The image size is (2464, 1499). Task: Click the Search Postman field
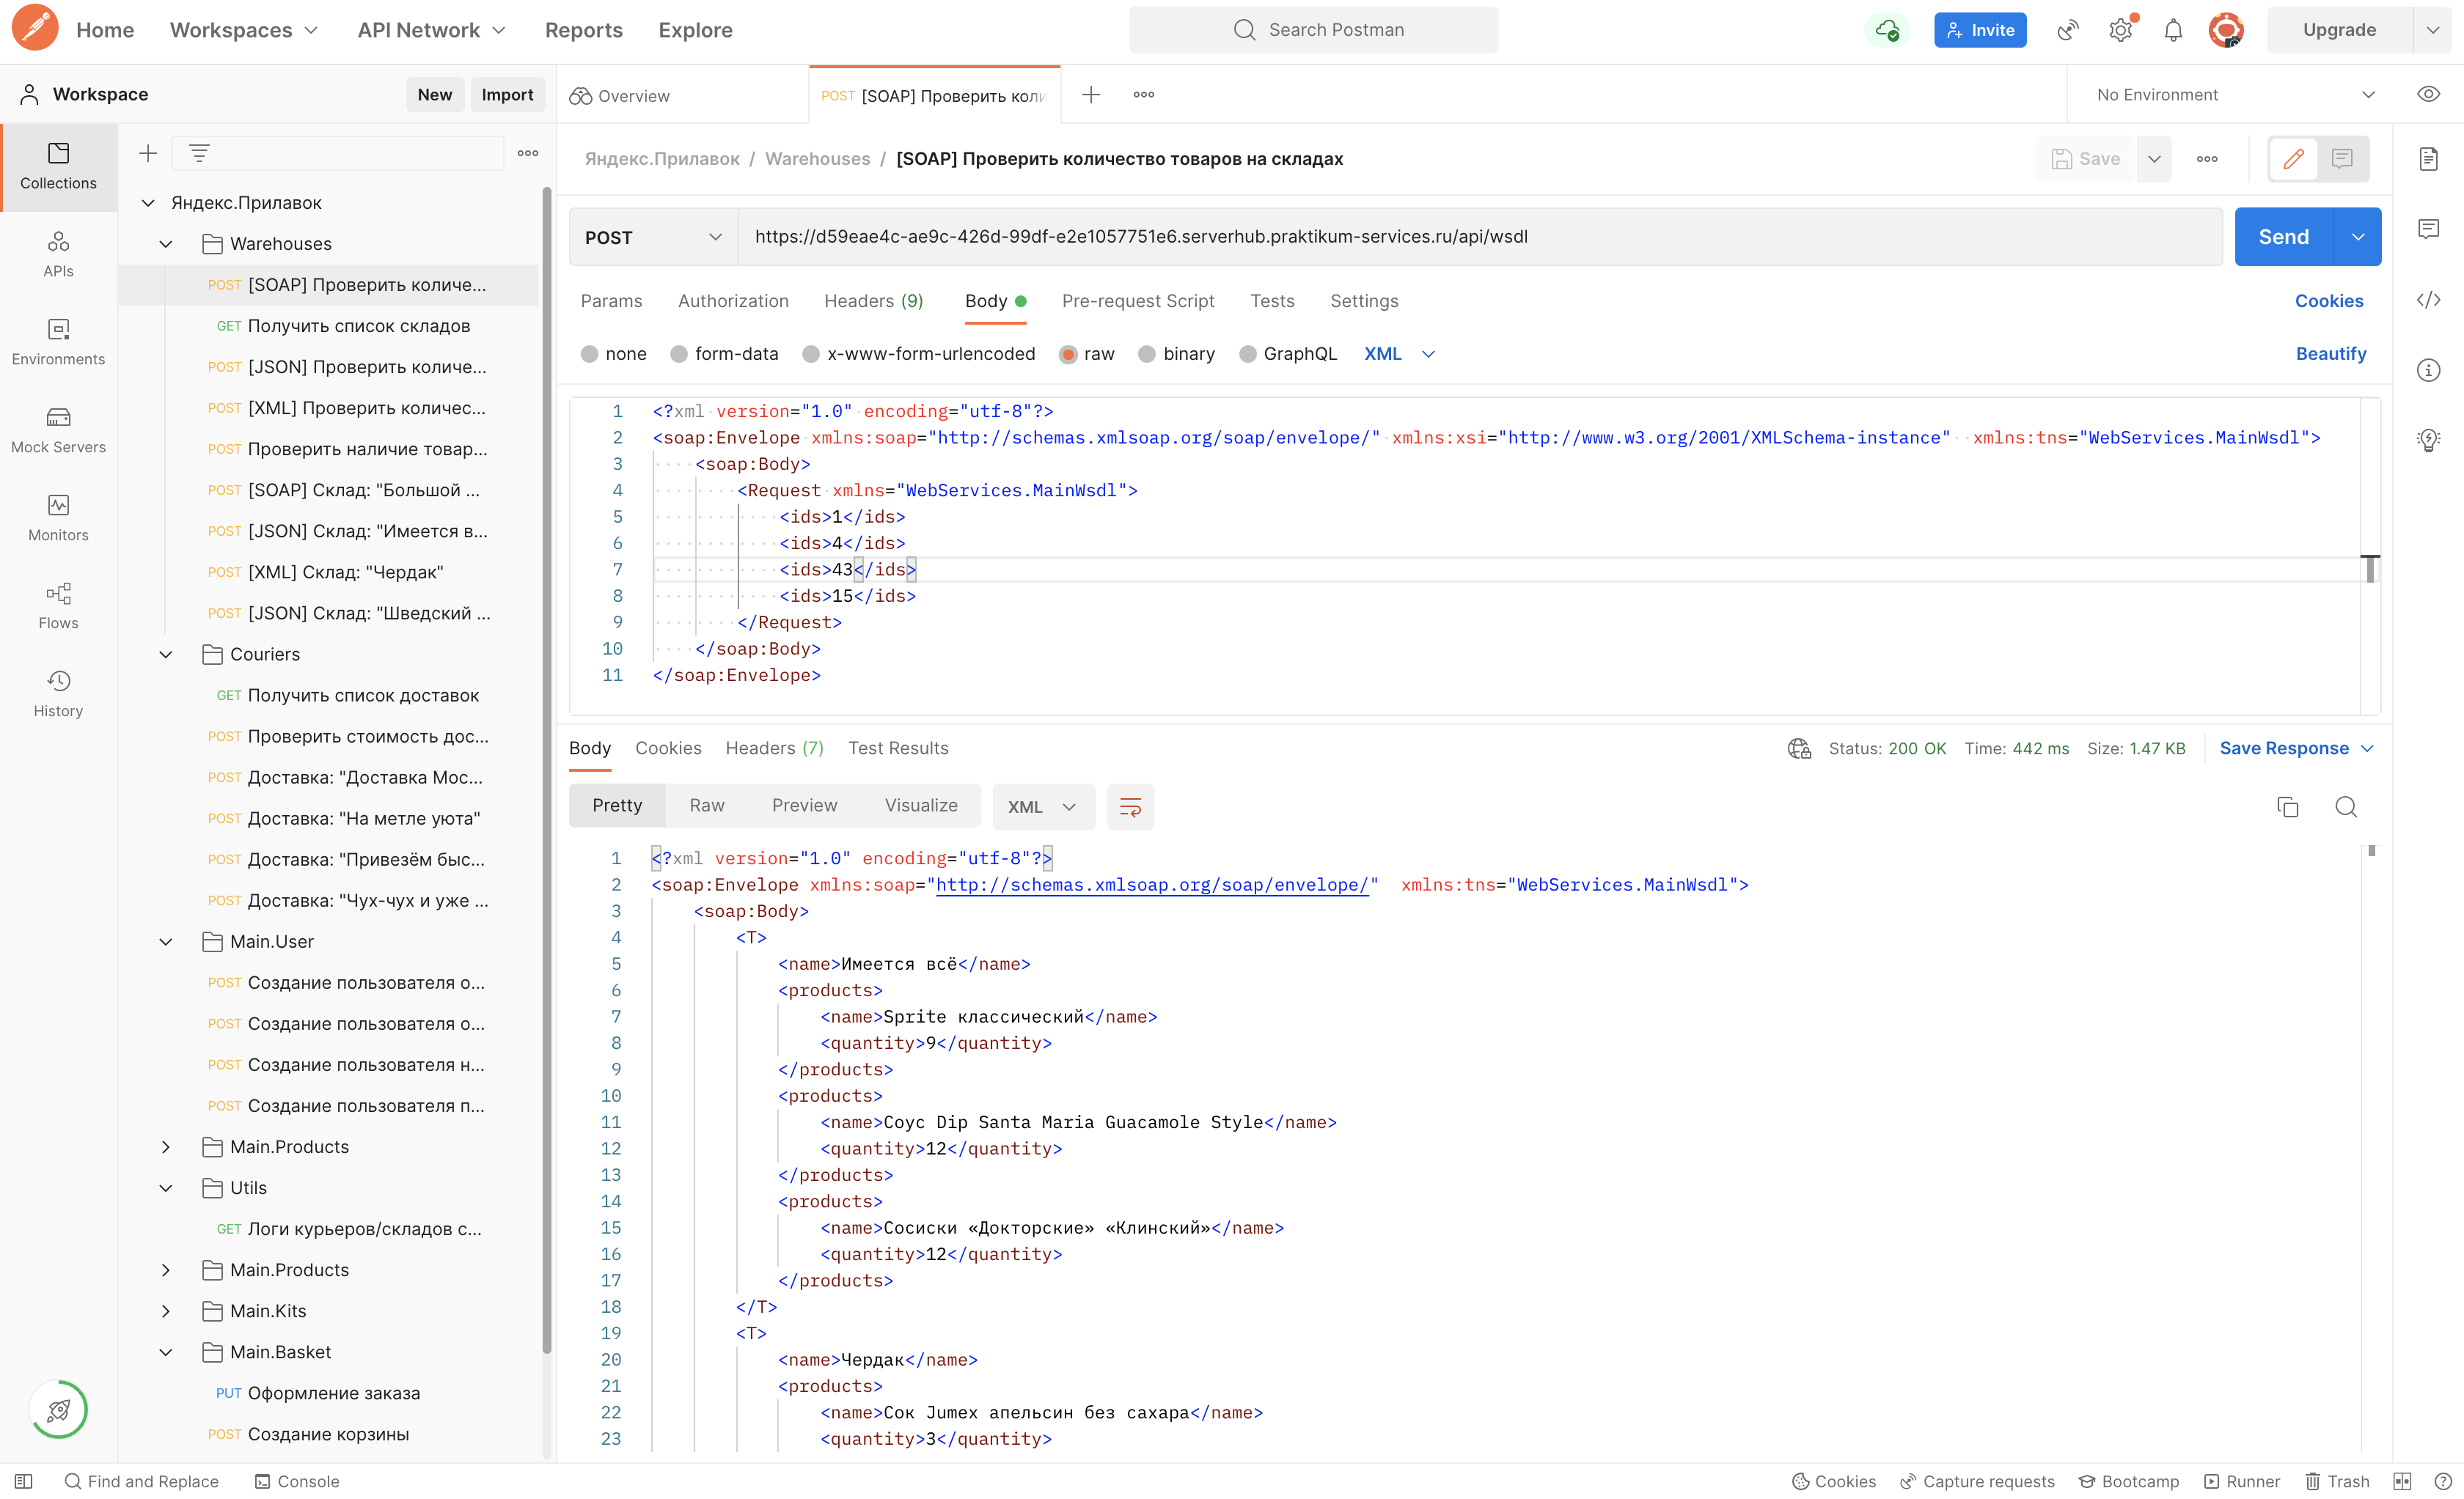coord(1313,30)
